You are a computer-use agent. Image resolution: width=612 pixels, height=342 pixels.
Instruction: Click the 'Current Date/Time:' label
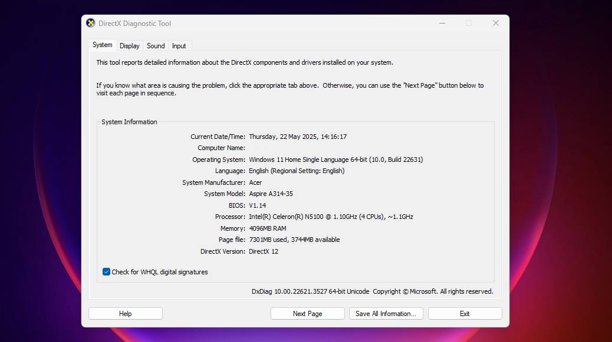[x=218, y=137]
